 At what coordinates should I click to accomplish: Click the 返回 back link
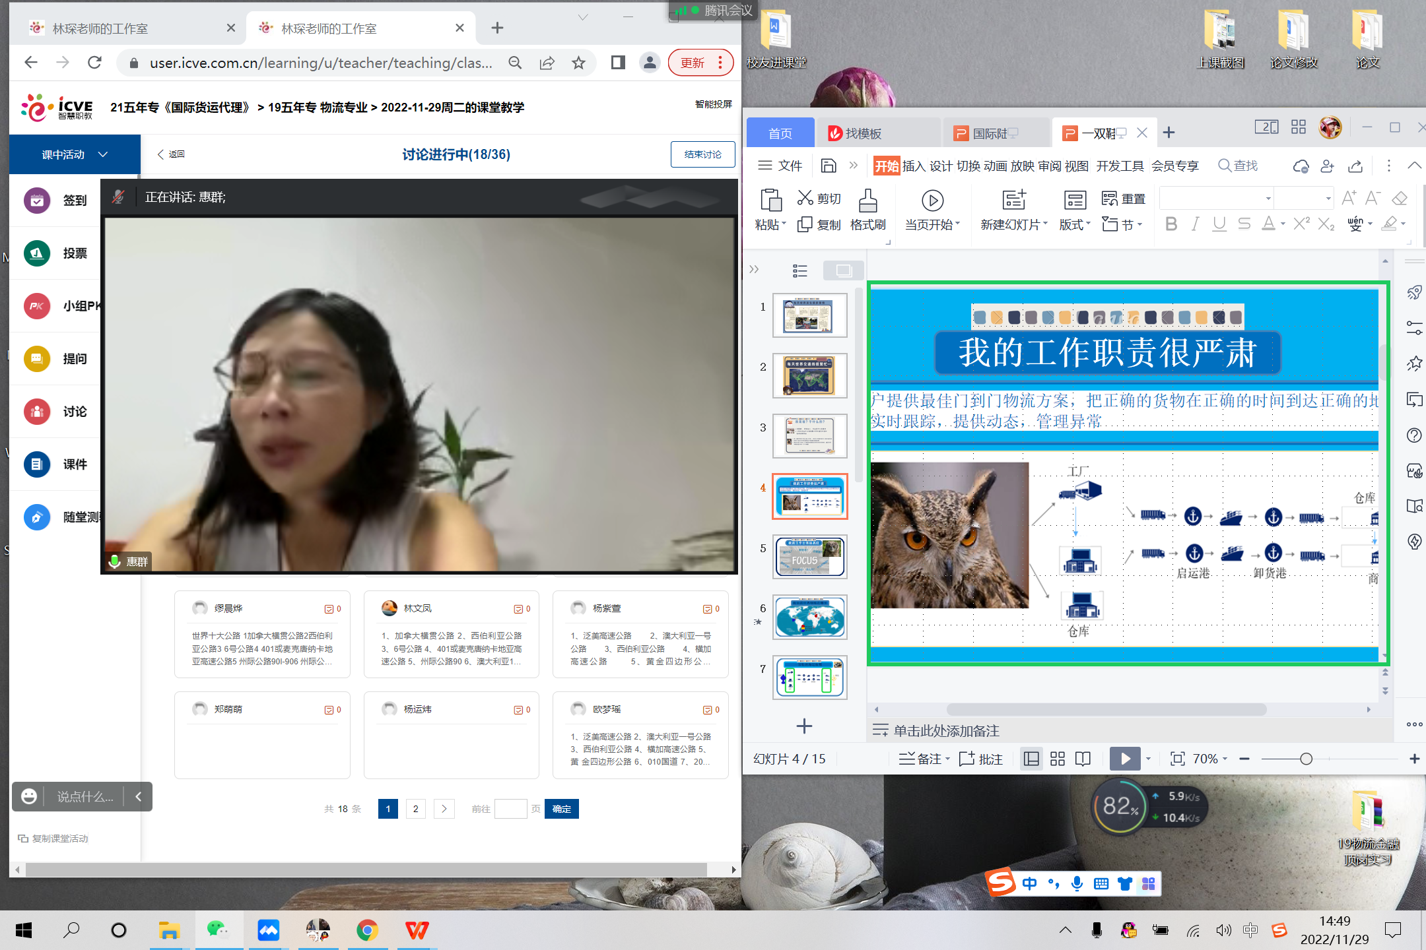tap(171, 154)
